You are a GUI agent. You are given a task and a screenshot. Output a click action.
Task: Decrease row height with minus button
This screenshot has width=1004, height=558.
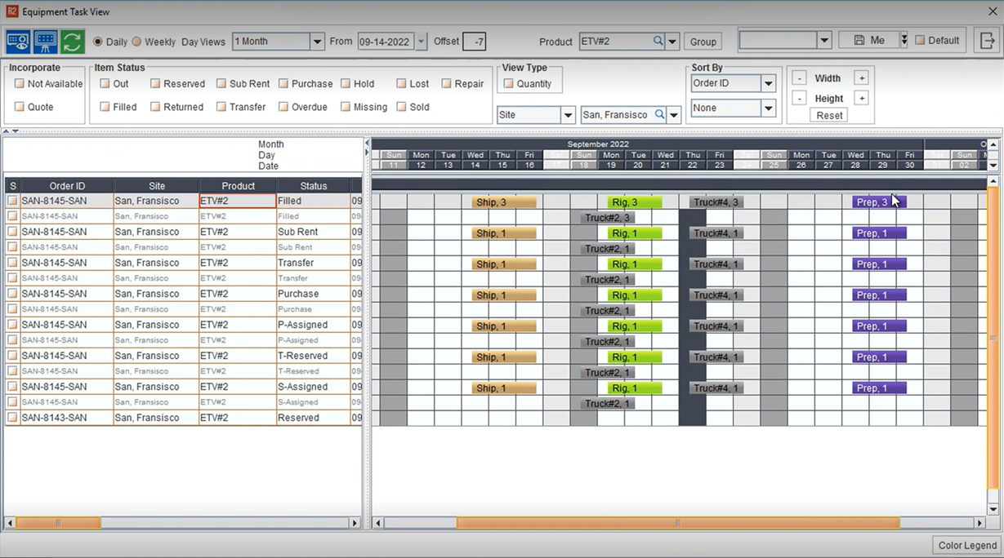799,98
